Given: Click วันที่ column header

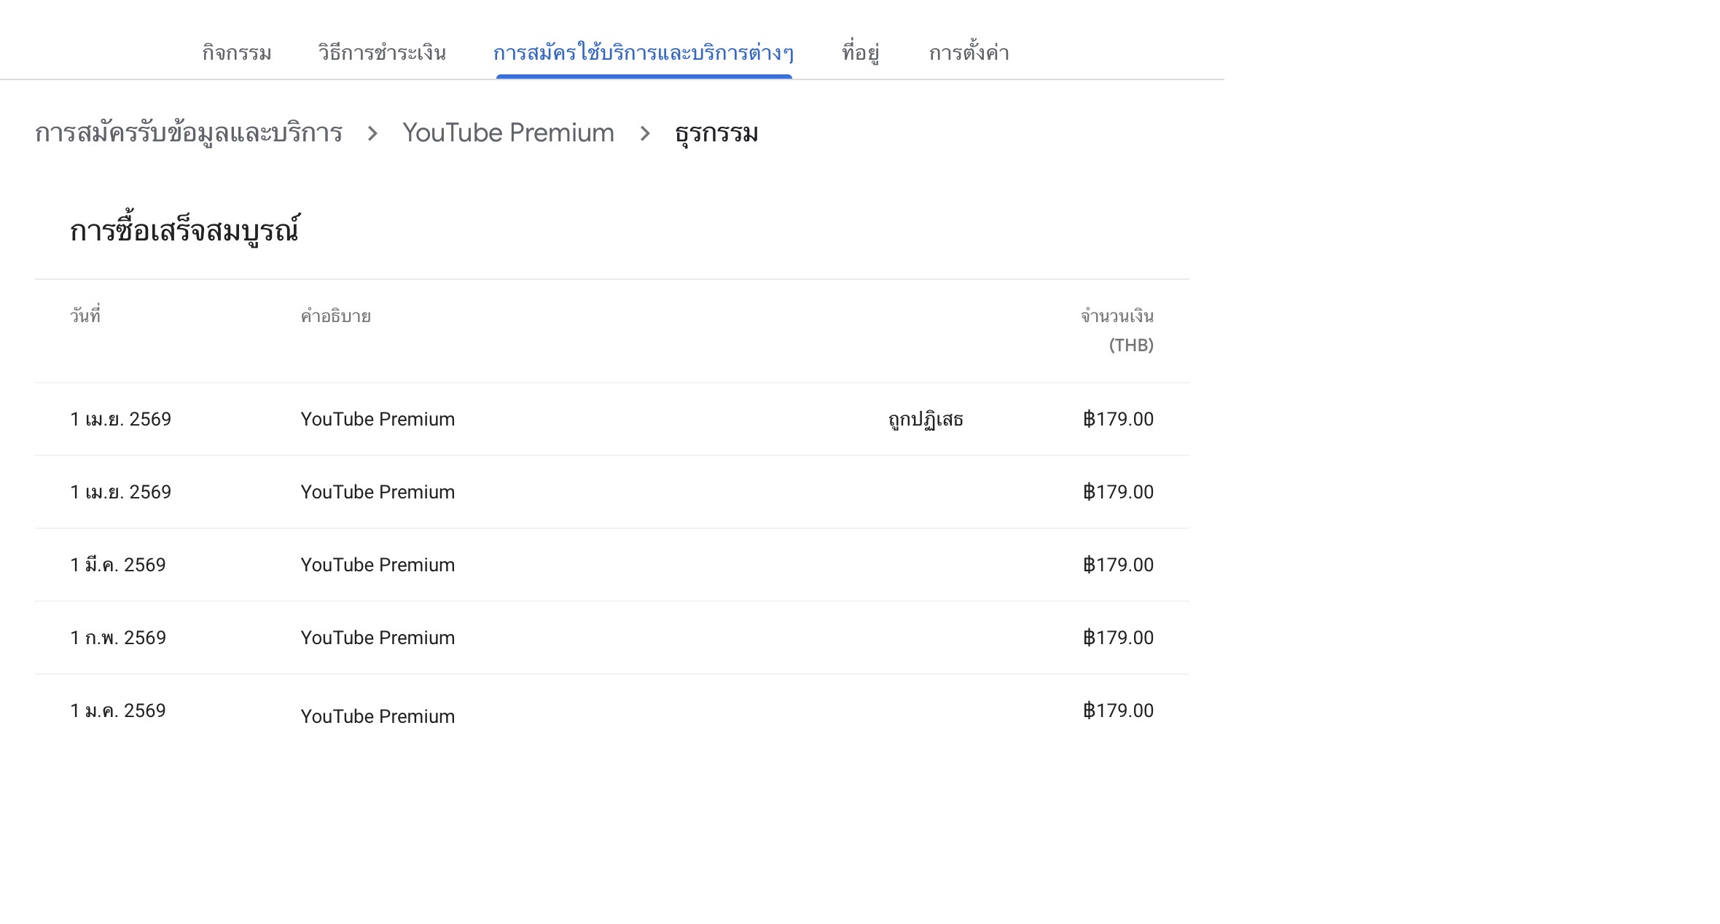Looking at the screenshot, I should 85,316.
